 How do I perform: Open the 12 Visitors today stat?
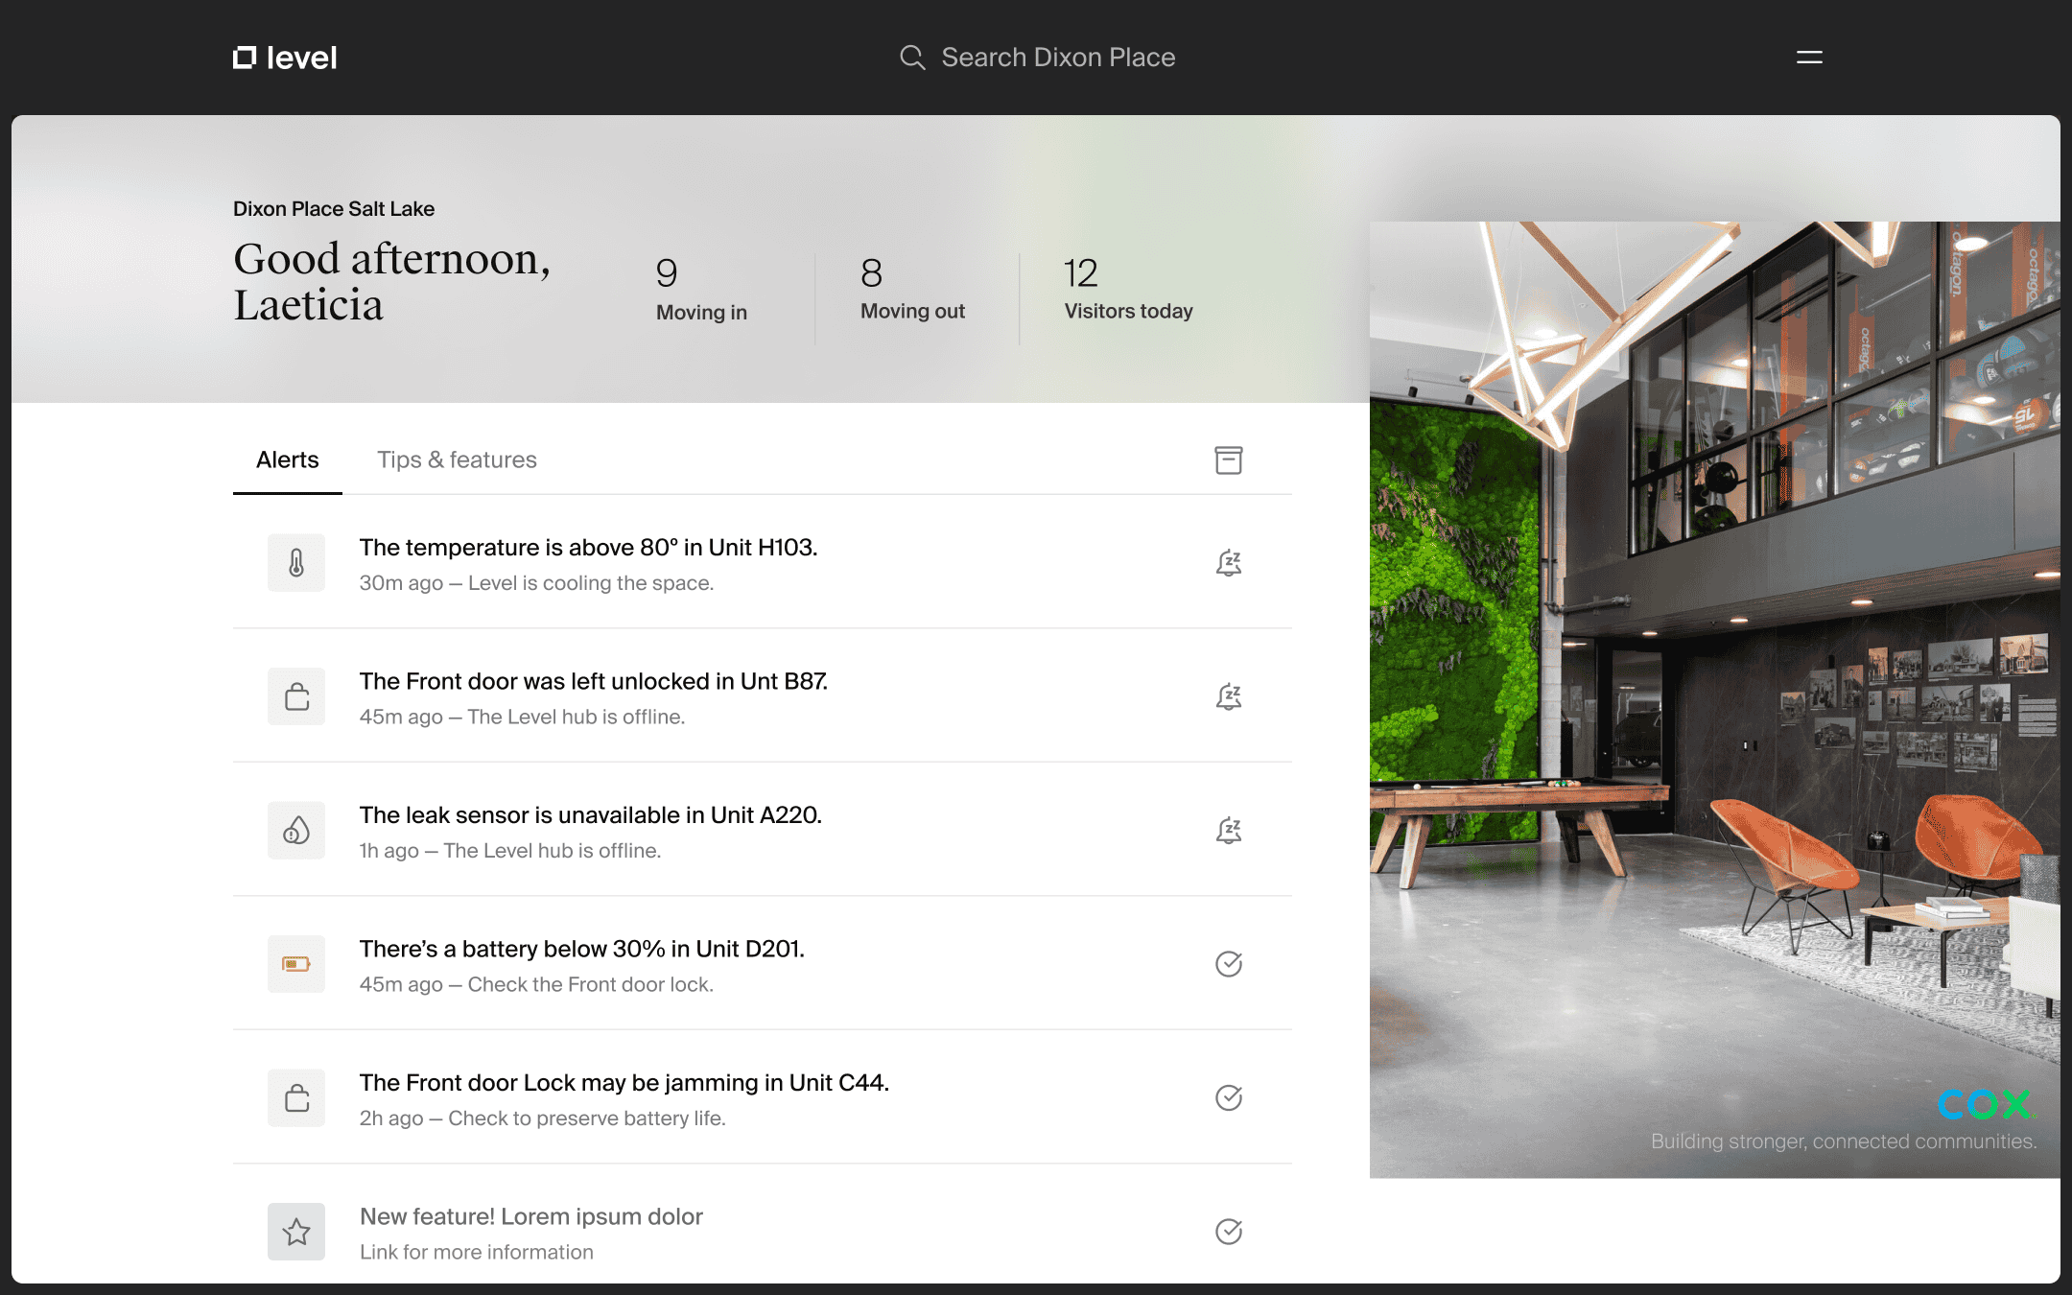[x=1128, y=292]
